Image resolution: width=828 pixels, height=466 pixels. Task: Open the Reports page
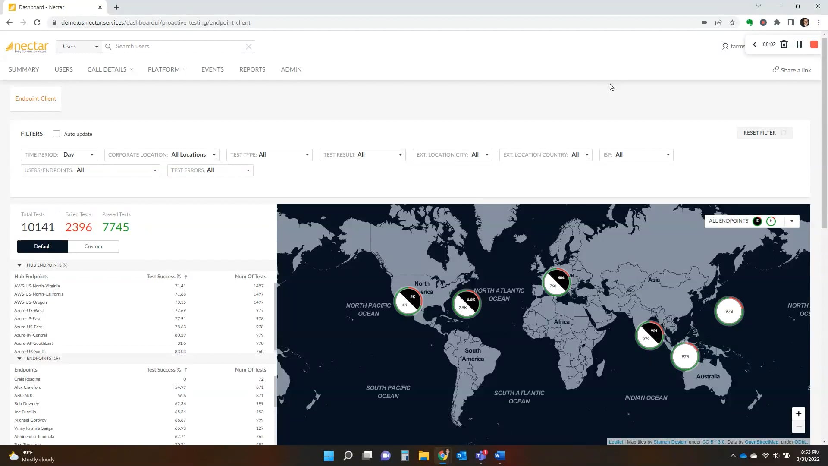[x=252, y=69]
